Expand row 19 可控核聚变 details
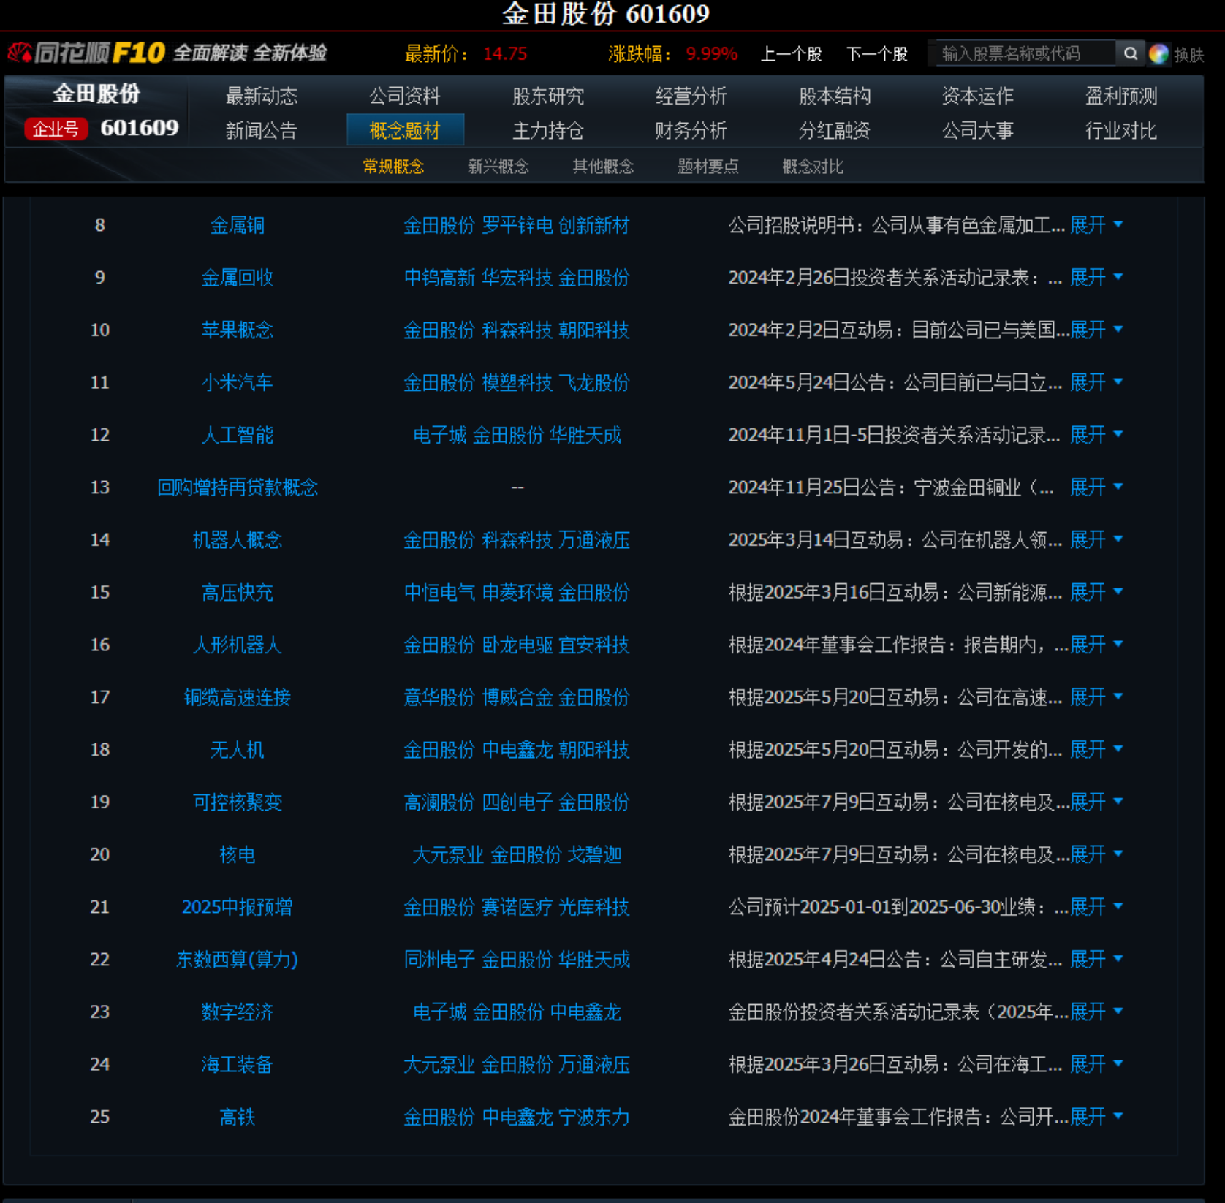This screenshot has height=1203, width=1225. pos(1096,802)
